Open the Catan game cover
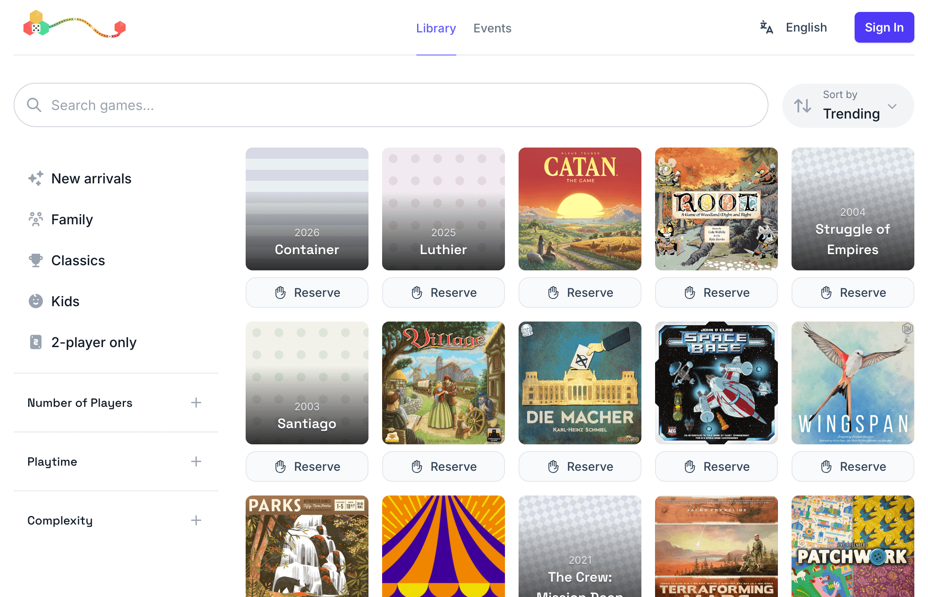928x597 pixels. click(580, 209)
